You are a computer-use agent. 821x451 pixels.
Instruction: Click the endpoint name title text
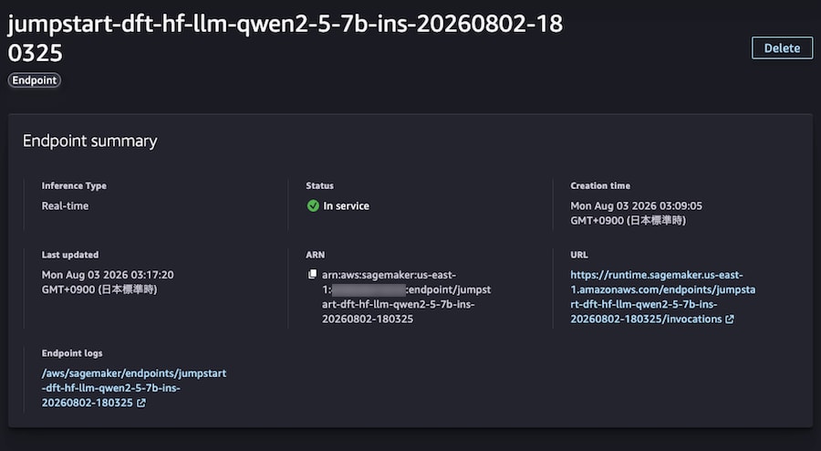click(286, 38)
